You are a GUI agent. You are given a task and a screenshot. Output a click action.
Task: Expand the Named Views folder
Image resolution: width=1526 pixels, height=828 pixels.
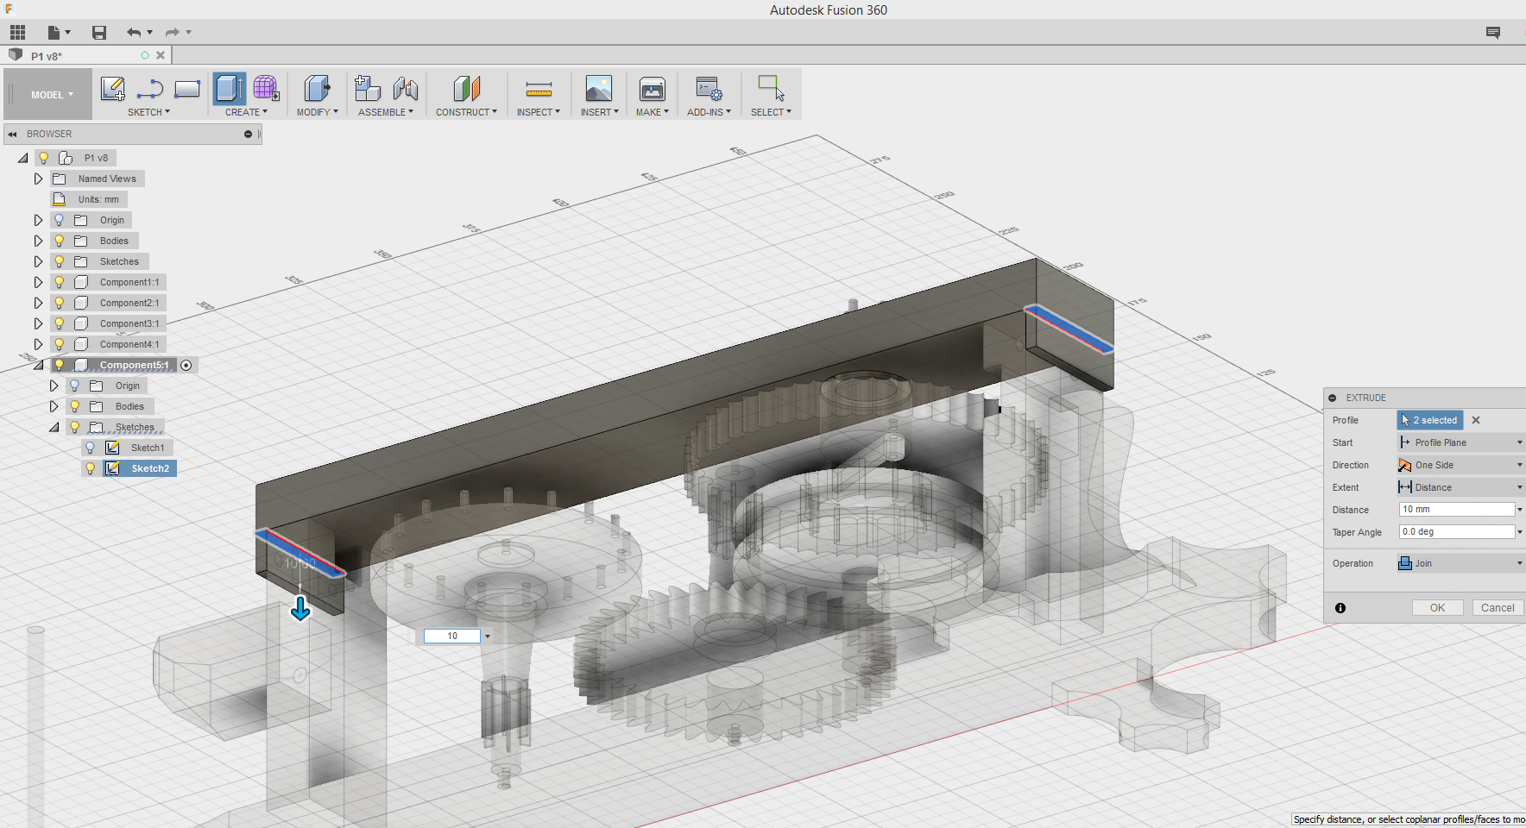click(38, 179)
